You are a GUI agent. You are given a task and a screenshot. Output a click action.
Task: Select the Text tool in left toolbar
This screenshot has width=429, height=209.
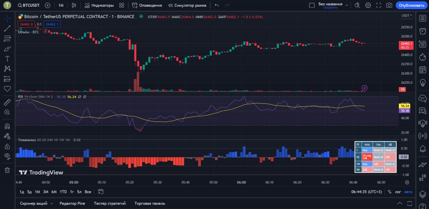tap(7, 59)
